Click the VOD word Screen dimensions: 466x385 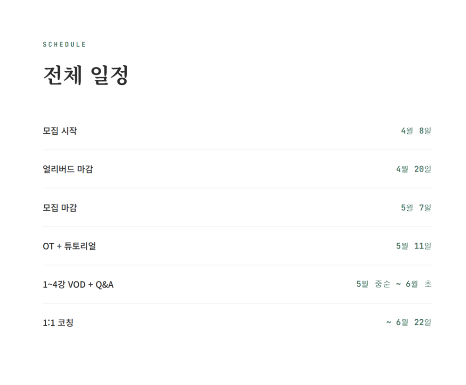[x=76, y=284]
